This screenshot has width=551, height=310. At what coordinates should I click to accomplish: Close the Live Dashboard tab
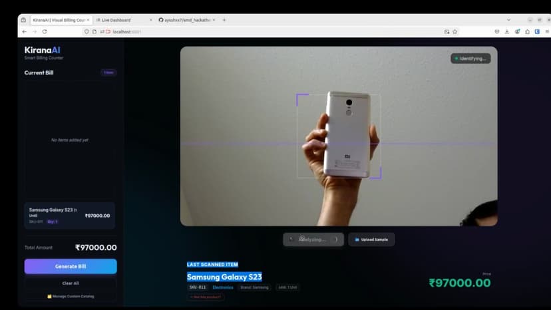click(151, 20)
